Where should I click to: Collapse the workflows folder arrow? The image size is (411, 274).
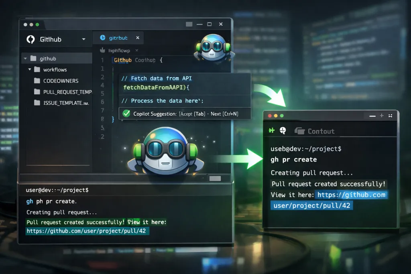pos(30,69)
